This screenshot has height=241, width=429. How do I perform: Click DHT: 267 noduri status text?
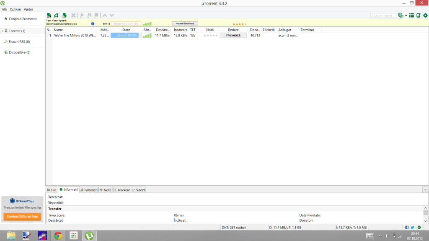coord(234,227)
